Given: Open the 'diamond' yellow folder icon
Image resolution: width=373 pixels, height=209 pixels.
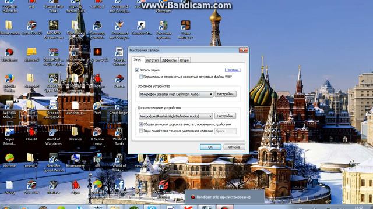Looking at the screenshot, I should tap(31, 55).
